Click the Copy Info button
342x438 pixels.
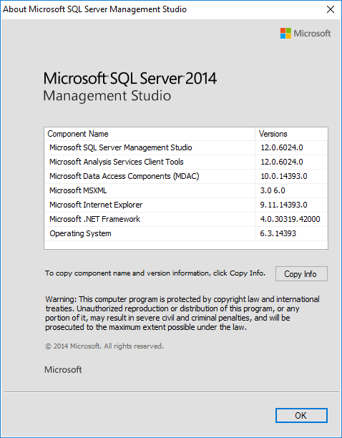tap(301, 273)
